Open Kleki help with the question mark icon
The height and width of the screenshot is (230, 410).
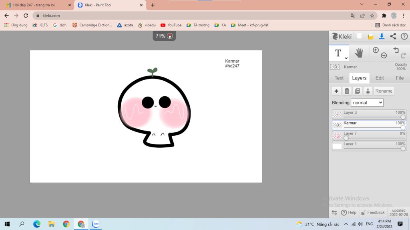point(404,36)
